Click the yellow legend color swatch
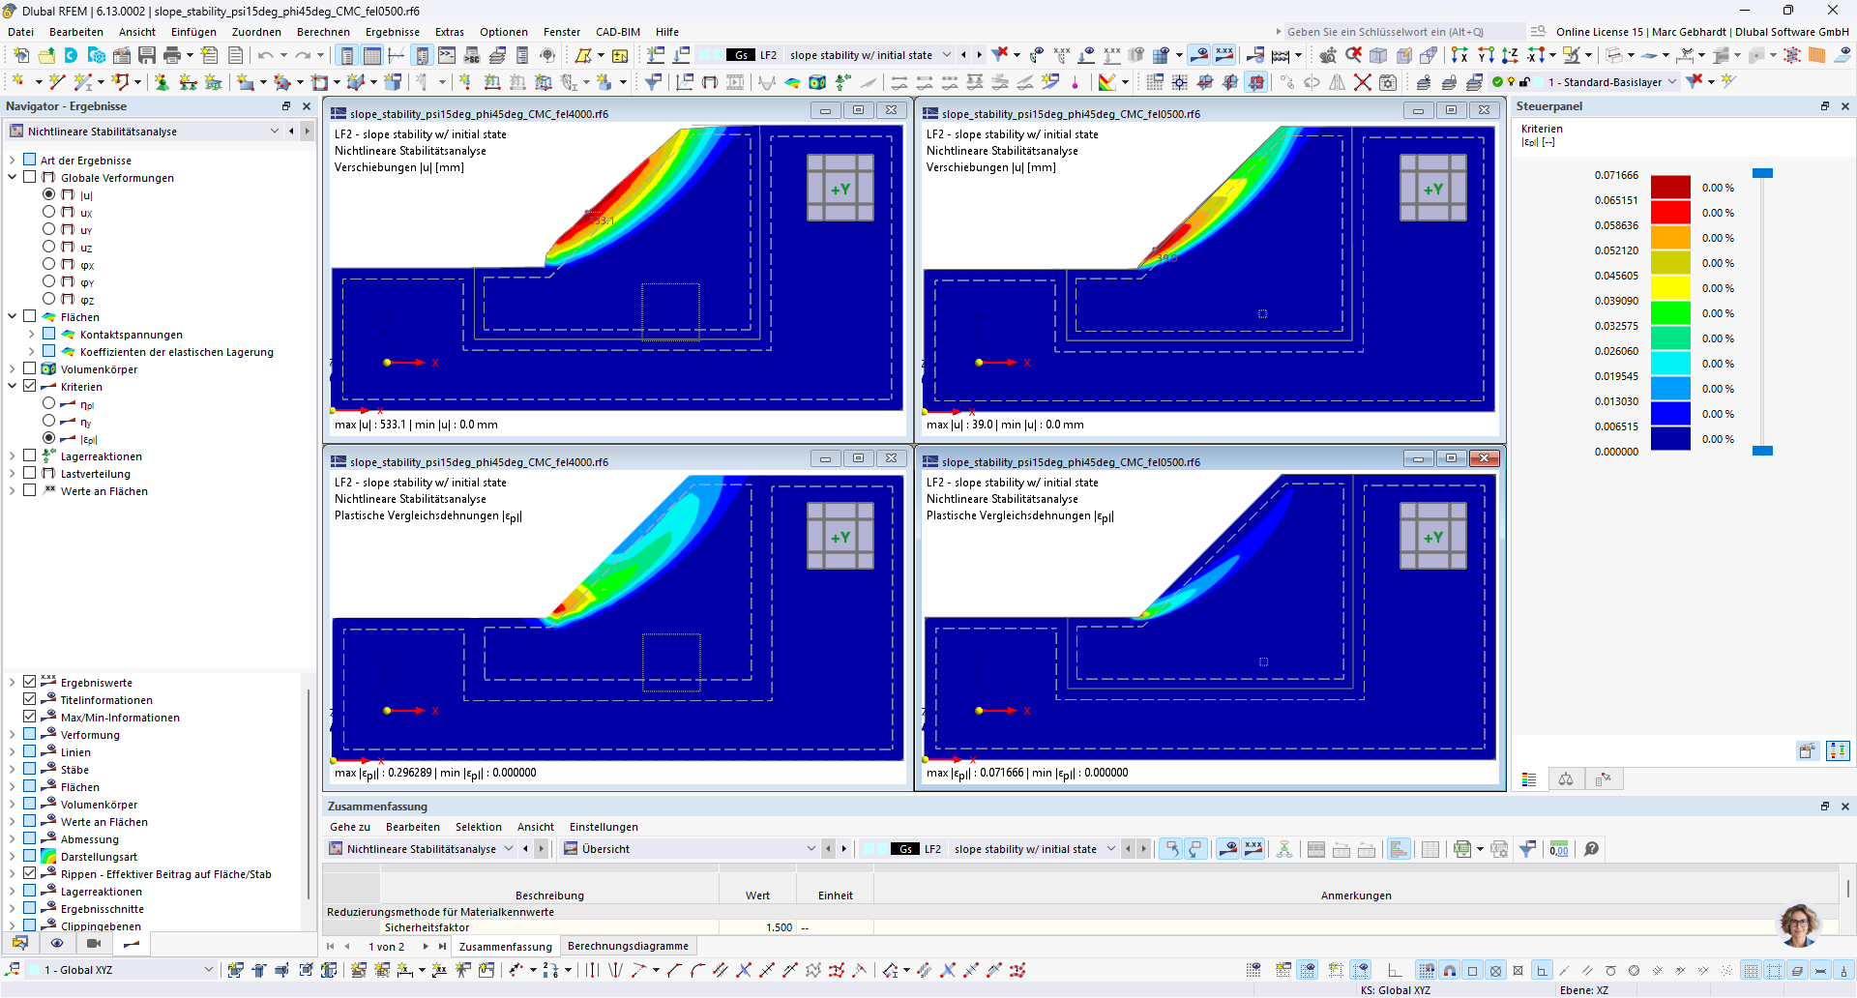Screen dimensions: 1857x998 tap(1670, 288)
